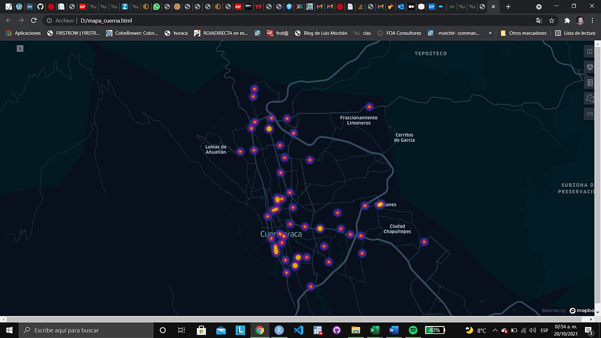Toggle the split map view icon
Screen dimensions: 601x338
(589, 51)
